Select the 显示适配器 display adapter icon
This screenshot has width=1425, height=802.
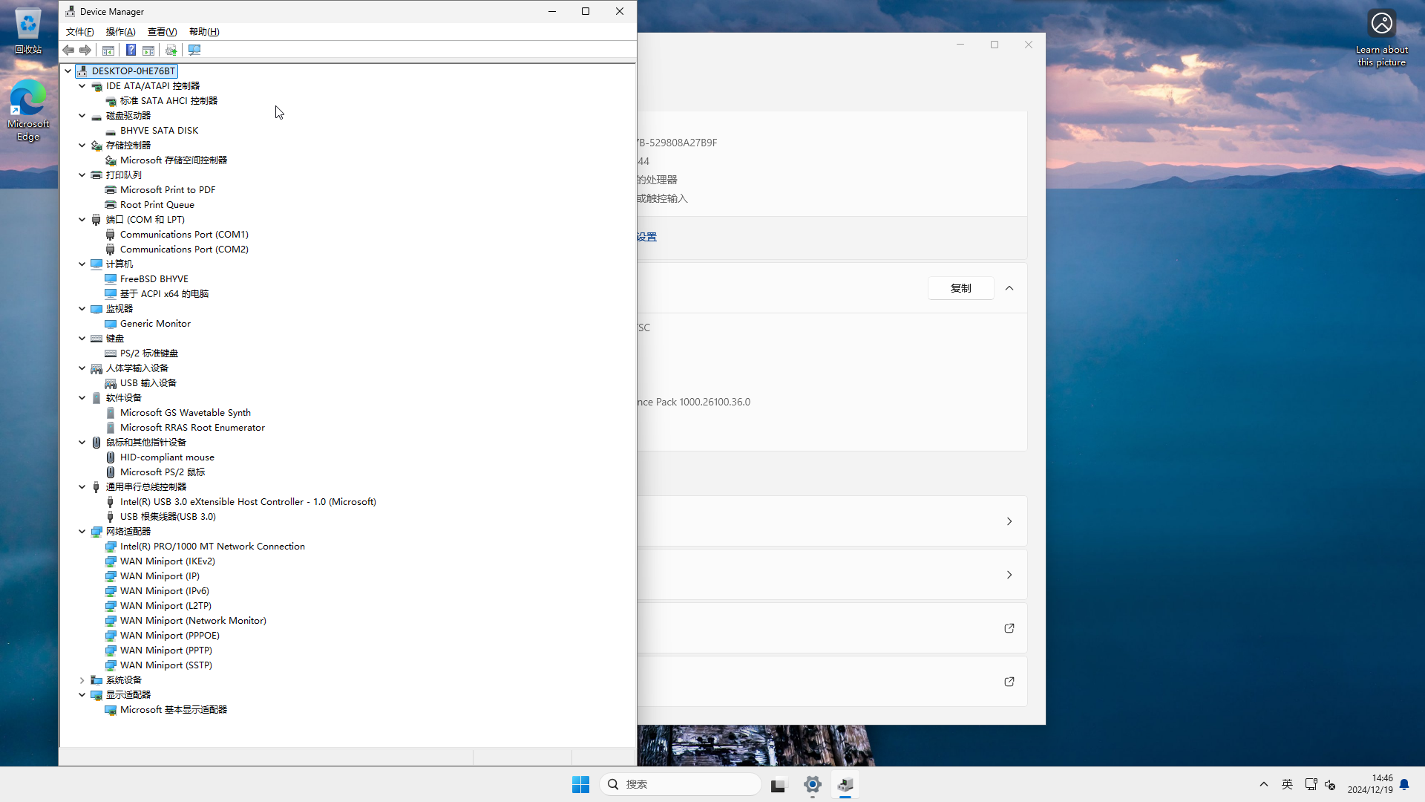(96, 695)
